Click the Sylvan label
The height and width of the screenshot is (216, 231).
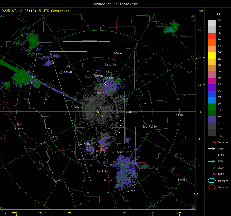tap(98, 76)
